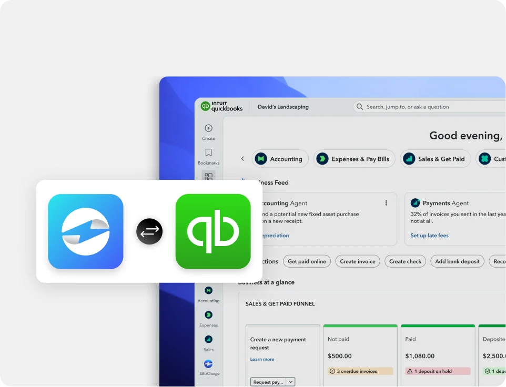Open the dashboard grid icon in sidebar
Image resolution: width=506 pixels, height=387 pixels.
tap(208, 176)
